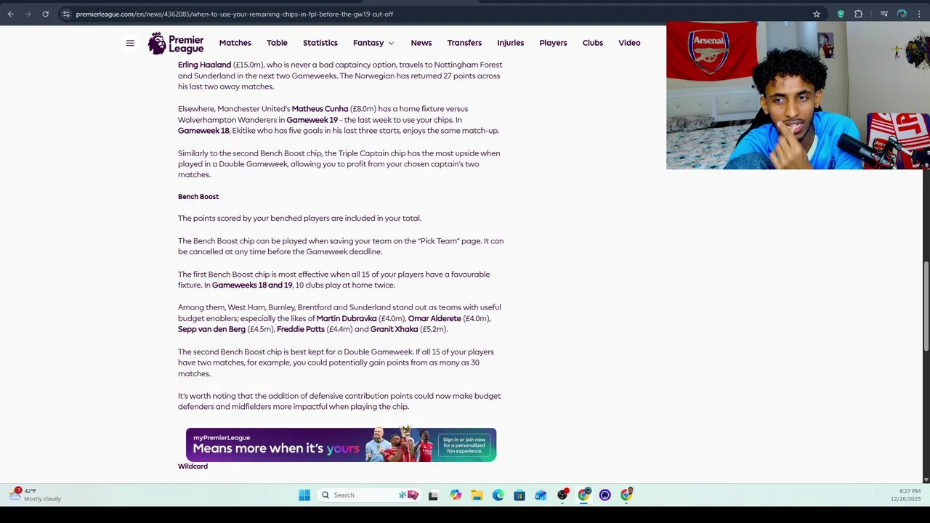Click the Windows taskbar Search box

click(370, 495)
